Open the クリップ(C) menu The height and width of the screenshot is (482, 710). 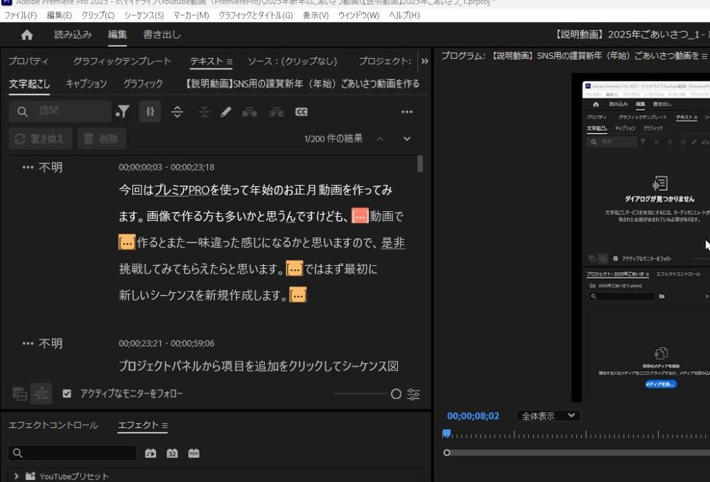(98, 15)
